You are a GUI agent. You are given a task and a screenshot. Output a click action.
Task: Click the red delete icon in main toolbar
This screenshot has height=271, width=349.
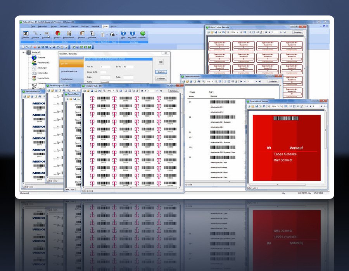pyautogui.click(x=35, y=47)
